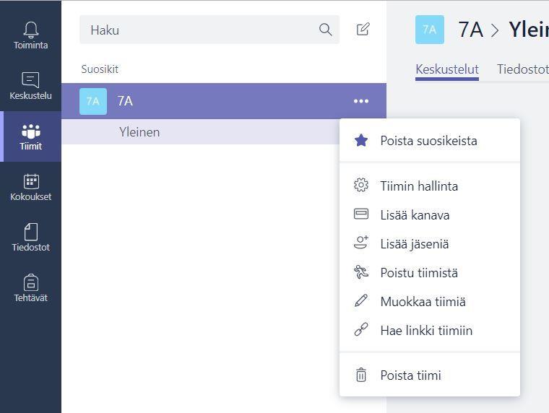Start a new chat with compose icon
This screenshot has width=549, height=413.
click(x=363, y=30)
